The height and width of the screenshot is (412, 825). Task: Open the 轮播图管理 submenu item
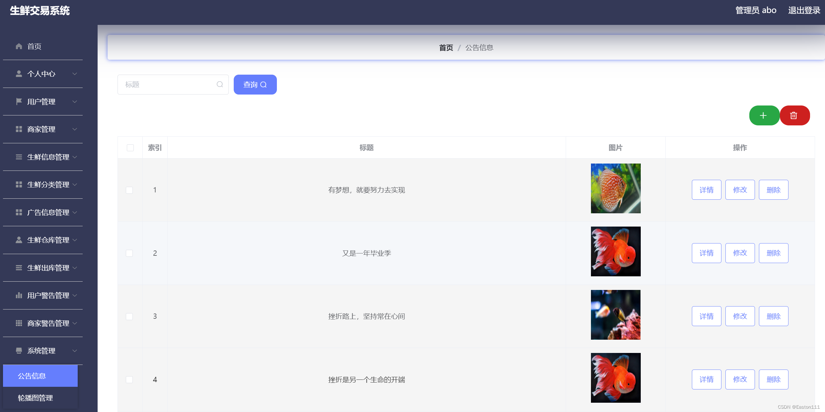[x=36, y=398]
